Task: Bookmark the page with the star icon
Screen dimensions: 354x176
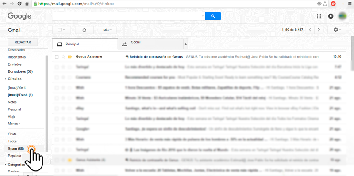Action: (325, 4)
